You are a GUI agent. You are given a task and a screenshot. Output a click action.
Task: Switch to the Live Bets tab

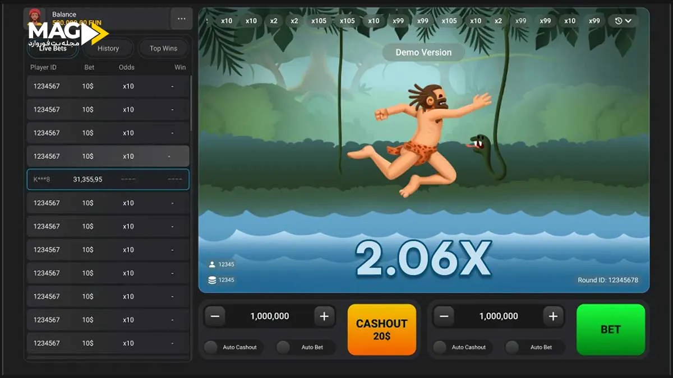[53, 48]
